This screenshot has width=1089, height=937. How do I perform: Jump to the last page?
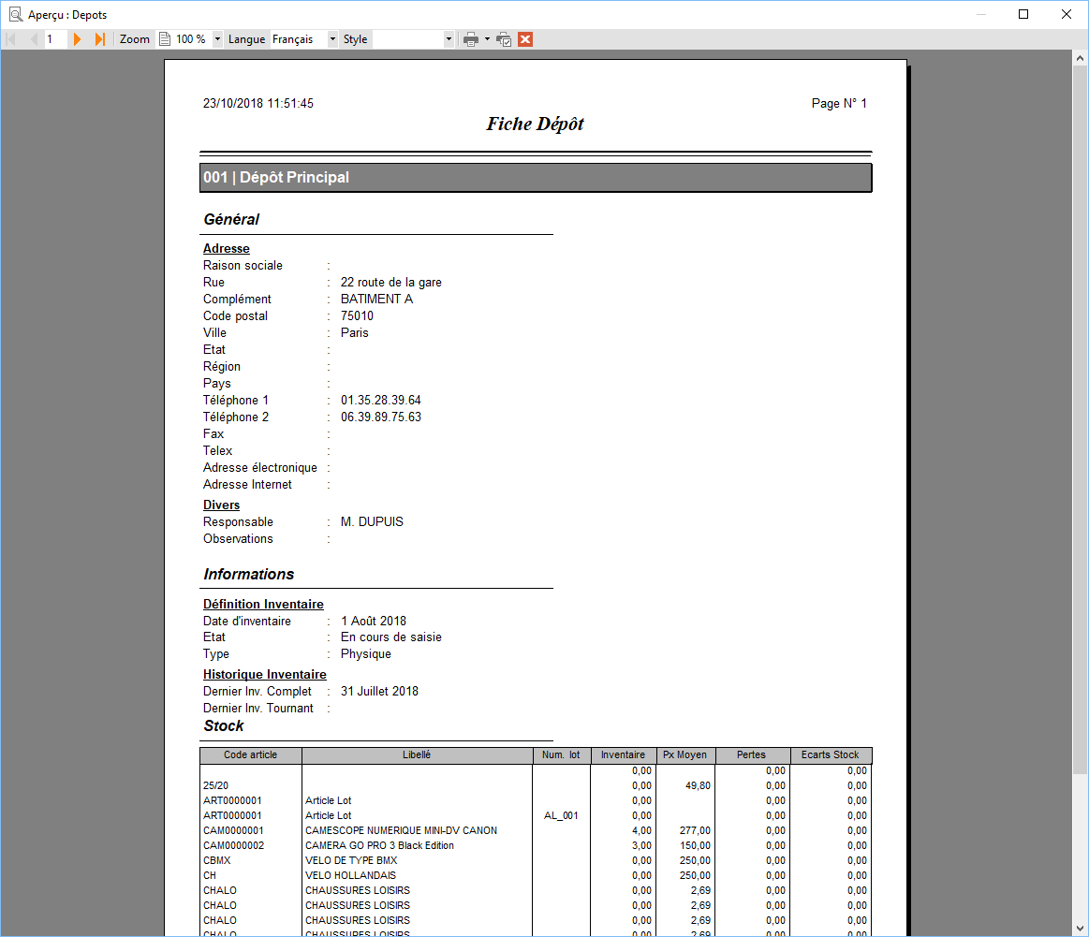tap(100, 39)
